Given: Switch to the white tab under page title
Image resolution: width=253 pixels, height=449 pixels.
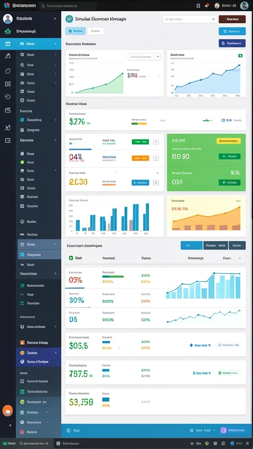Looking at the screenshot, I should (95, 31).
